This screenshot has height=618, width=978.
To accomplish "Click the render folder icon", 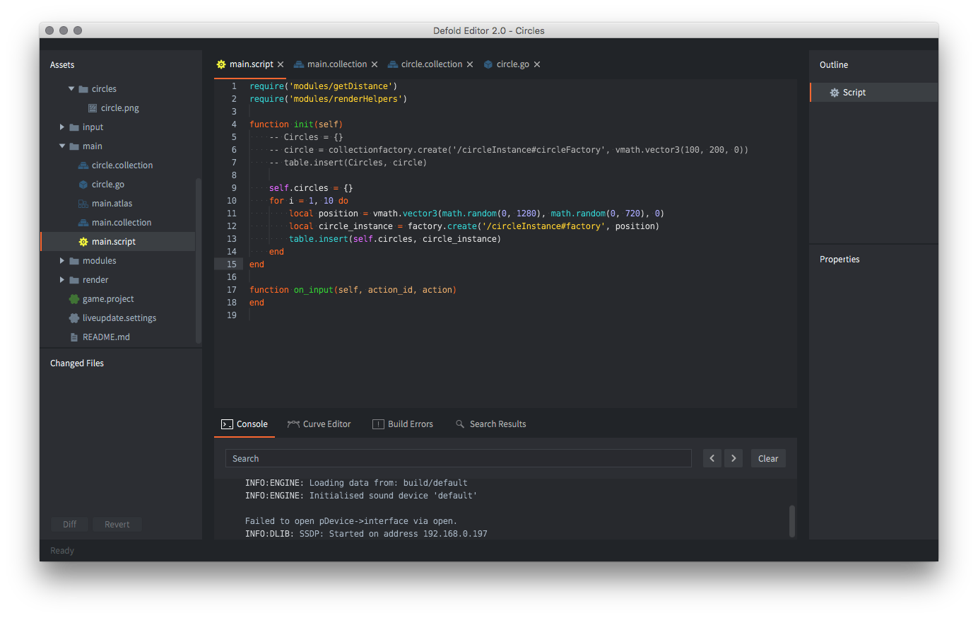I will tap(74, 280).
